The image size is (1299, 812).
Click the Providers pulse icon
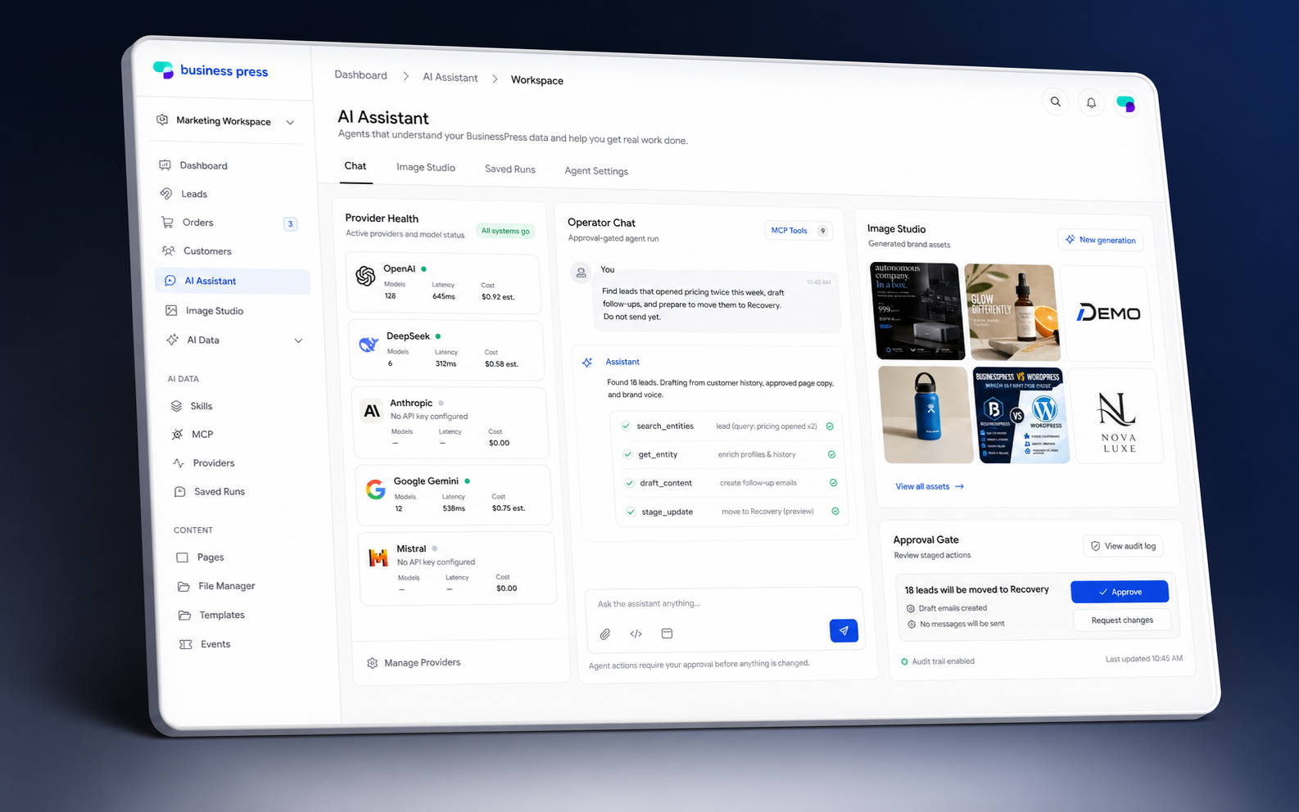pyautogui.click(x=179, y=462)
